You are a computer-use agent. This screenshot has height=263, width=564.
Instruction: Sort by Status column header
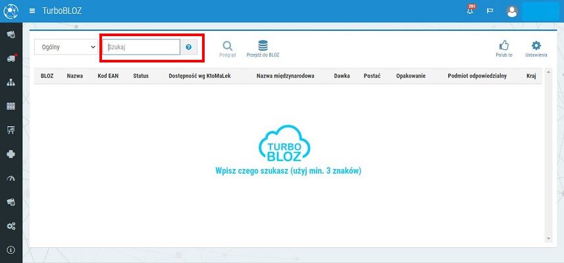pos(141,76)
